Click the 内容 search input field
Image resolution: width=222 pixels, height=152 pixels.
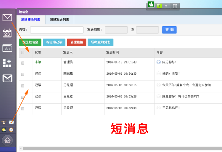coord(57,30)
